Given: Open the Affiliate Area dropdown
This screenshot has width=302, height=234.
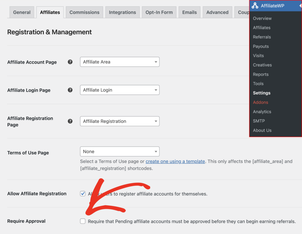Looking at the screenshot, I should (120, 62).
